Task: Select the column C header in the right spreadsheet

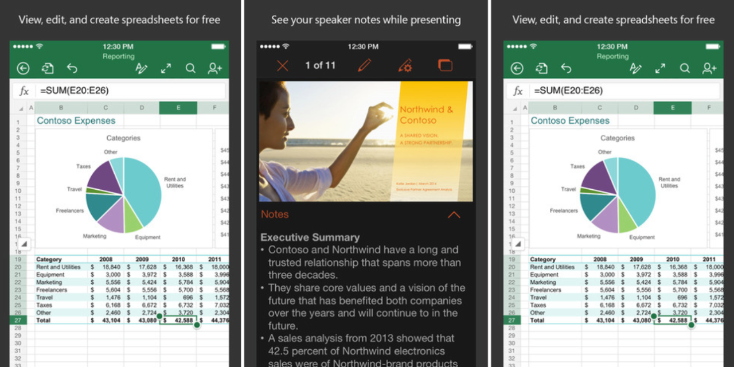Action: (x=599, y=108)
